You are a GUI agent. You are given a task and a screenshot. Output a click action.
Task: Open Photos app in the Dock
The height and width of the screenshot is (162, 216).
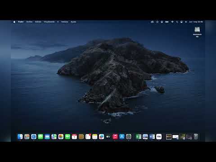point(61,137)
